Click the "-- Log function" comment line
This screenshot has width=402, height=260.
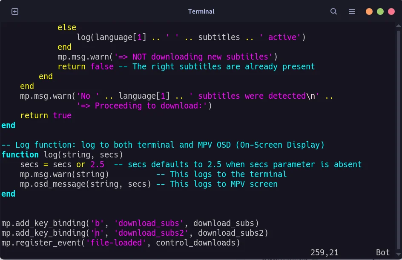[x=163, y=145]
